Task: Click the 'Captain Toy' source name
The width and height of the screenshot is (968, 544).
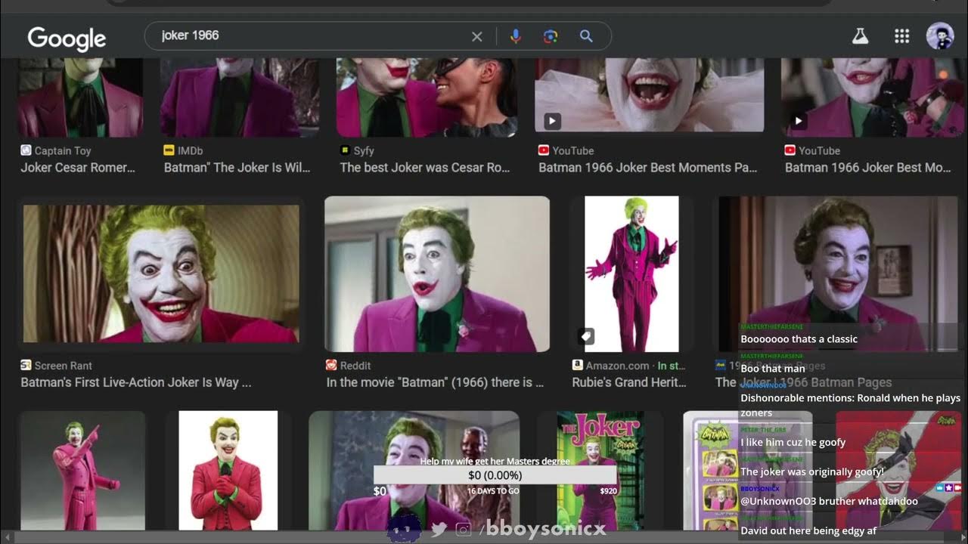Action: (x=63, y=150)
